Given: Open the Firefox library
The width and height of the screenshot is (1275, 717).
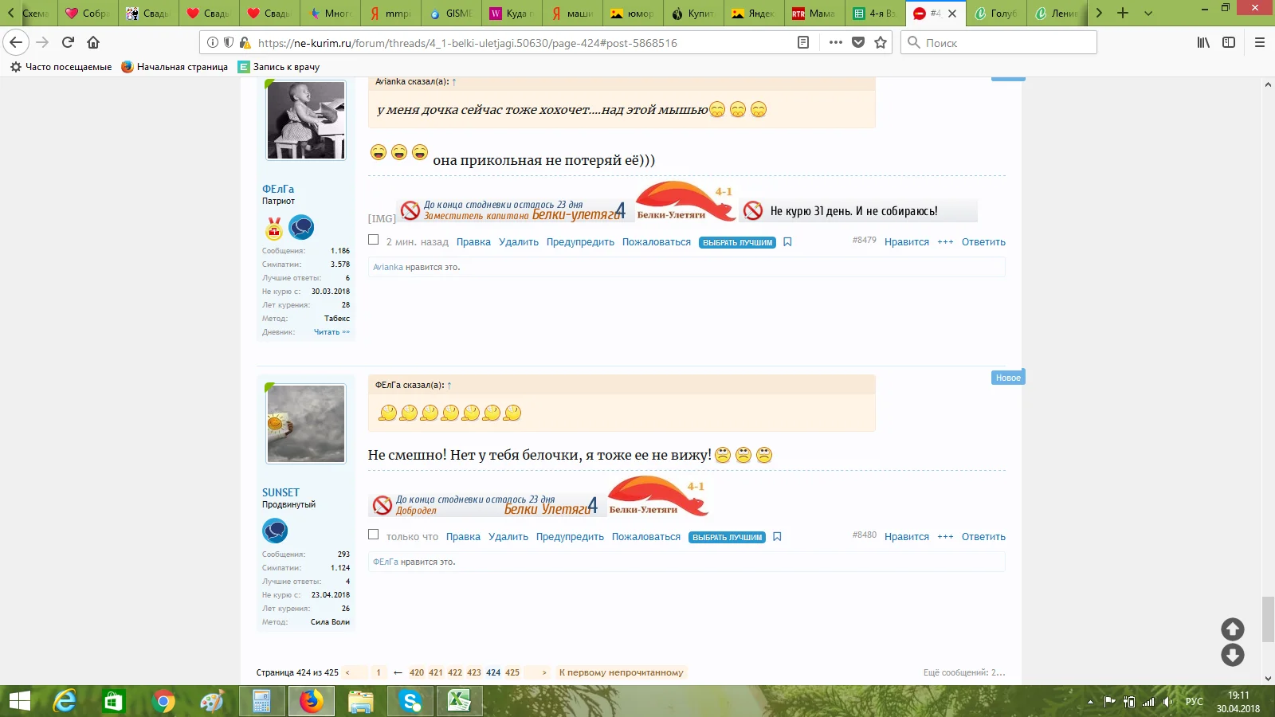Looking at the screenshot, I should (x=1203, y=42).
